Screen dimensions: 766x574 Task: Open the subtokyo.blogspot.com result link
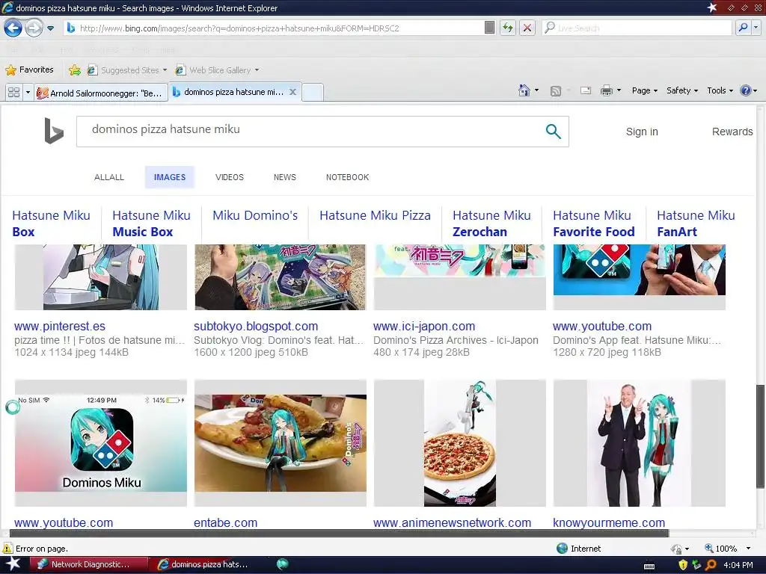tap(256, 326)
